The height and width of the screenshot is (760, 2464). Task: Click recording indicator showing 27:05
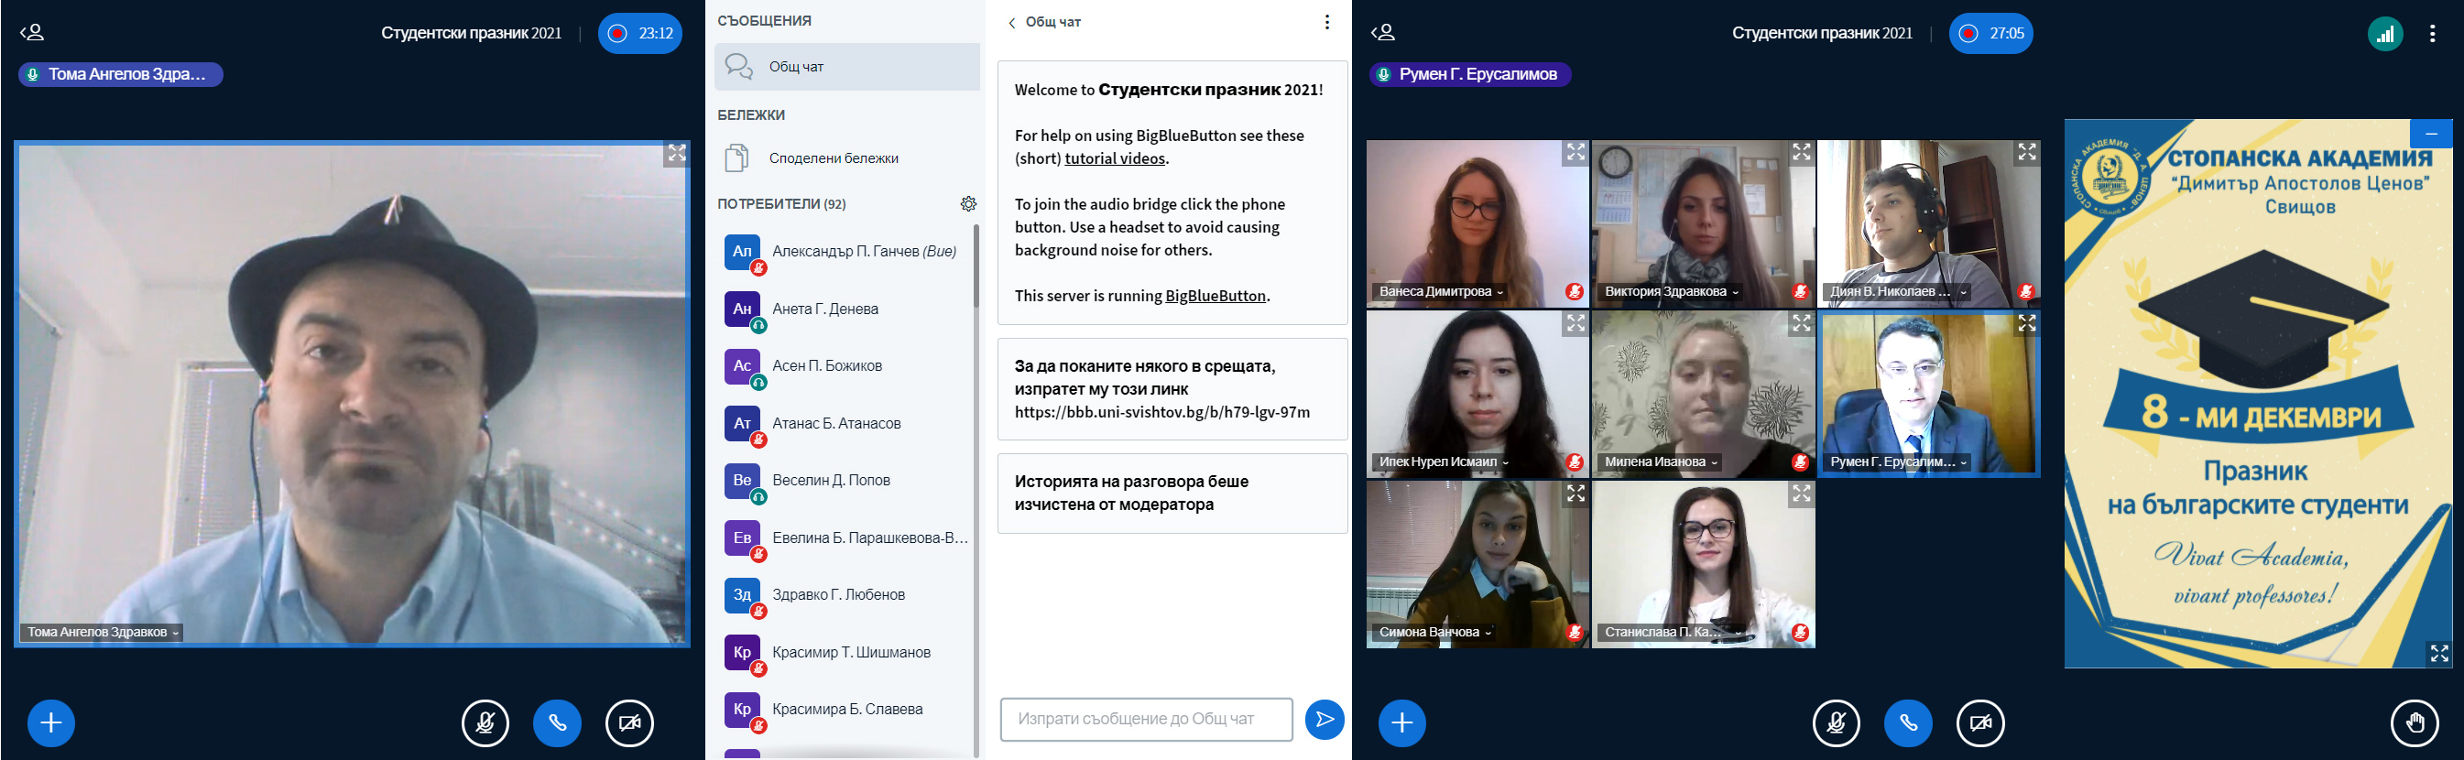[1990, 34]
